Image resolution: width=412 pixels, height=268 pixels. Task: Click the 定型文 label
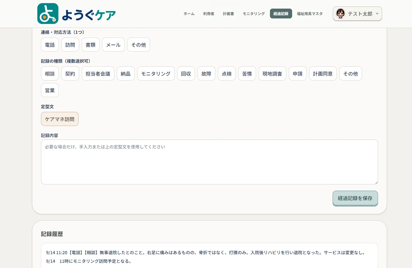point(47,106)
